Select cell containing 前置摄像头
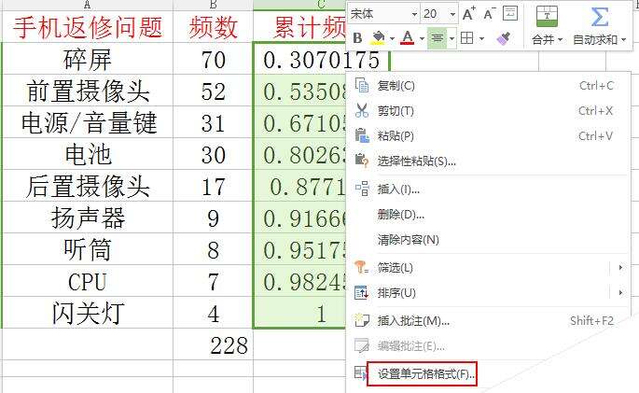Image resolution: width=639 pixels, height=393 pixels. [x=88, y=91]
